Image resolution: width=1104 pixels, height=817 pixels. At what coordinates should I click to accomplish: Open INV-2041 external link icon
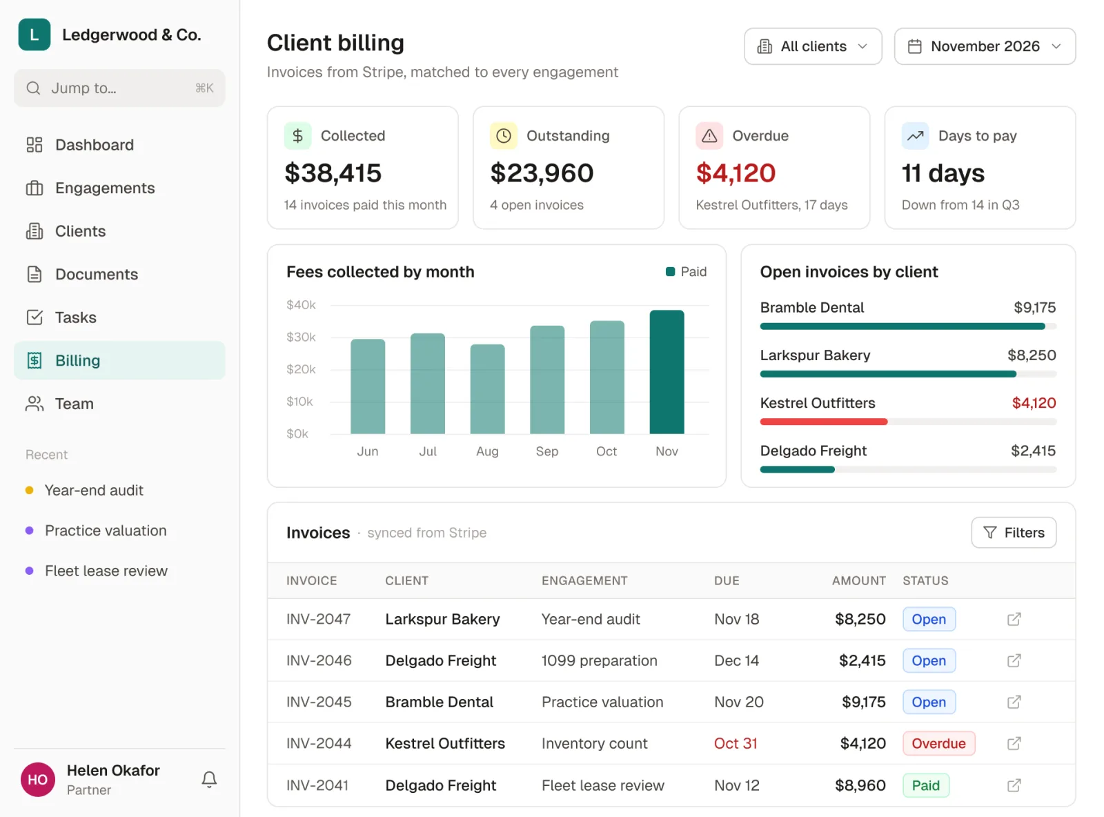coord(1014,785)
